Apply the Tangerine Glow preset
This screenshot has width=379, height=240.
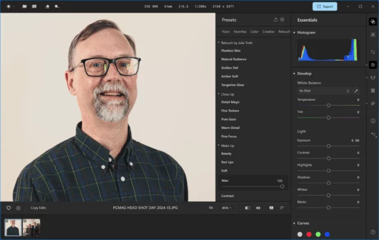click(233, 85)
